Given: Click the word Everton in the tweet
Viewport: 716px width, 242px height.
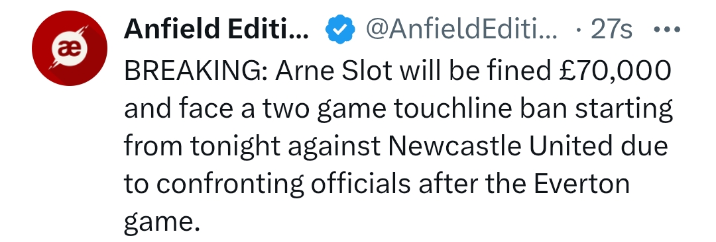Looking at the screenshot, I should [581, 184].
